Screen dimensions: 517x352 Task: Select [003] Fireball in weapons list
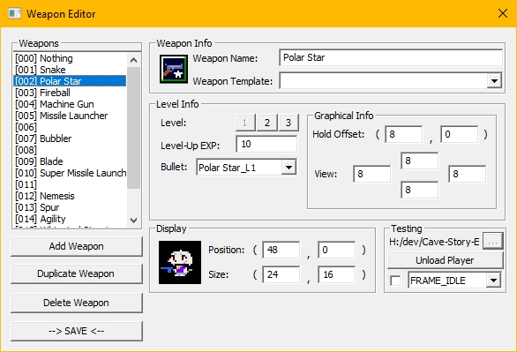point(70,93)
